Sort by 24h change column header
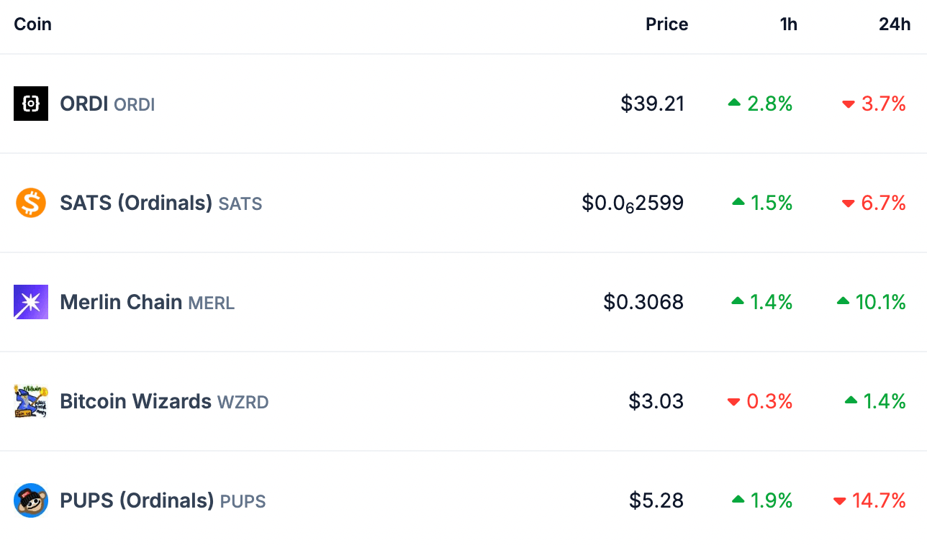The width and height of the screenshot is (927, 545). [894, 24]
